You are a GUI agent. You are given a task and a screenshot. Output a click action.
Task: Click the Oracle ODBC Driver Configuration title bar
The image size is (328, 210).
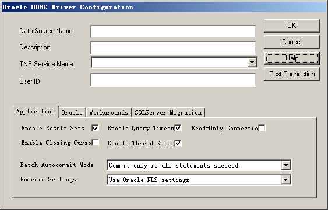point(164,7)
